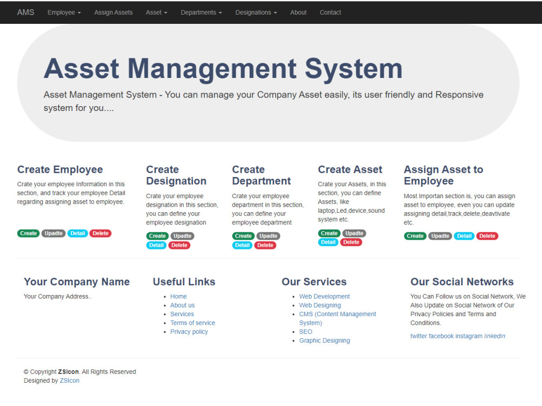
Task: Click the Create Designation heading
Action: coord(176,175)
